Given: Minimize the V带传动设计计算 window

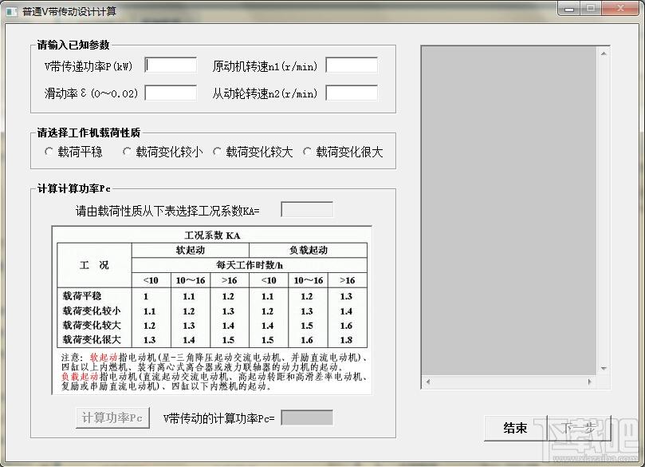Looking at the screenshot, I should point(569,8).
